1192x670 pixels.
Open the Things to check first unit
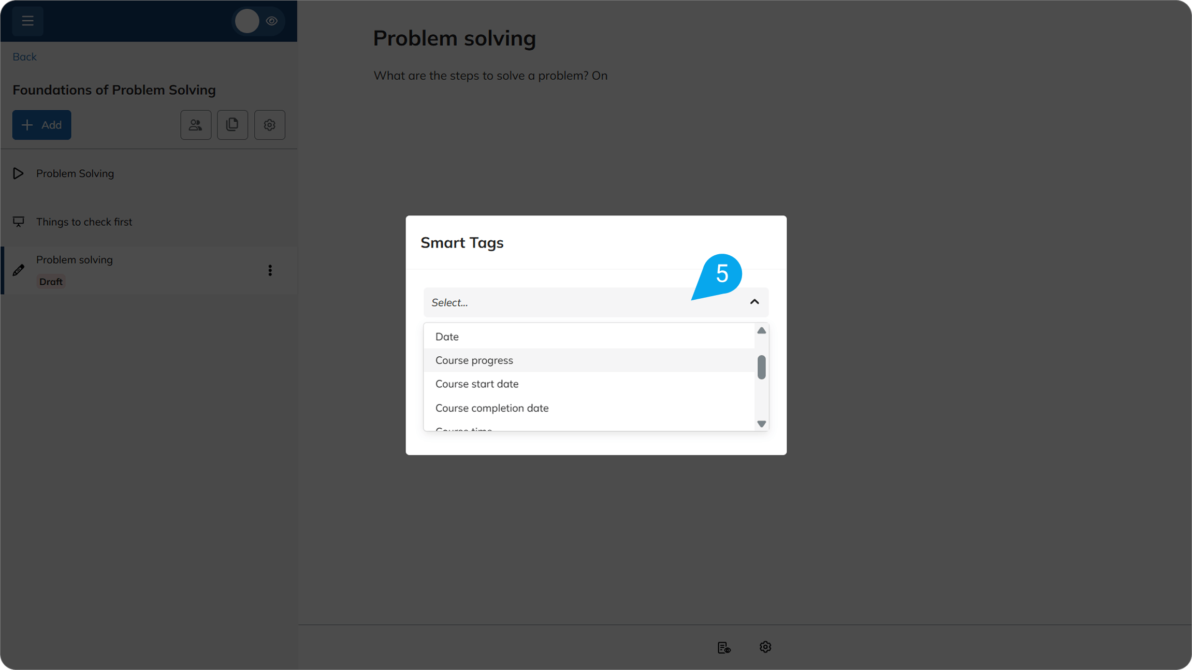(x=84, y=222)
